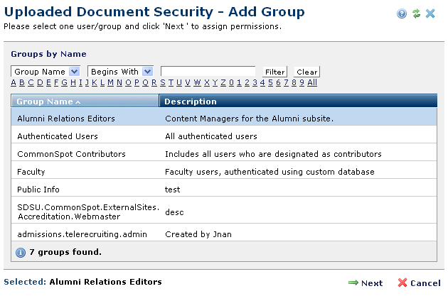Filter groups by letter S link
The width and height of the screenshot is (448, 296).
tap(160, 82)
